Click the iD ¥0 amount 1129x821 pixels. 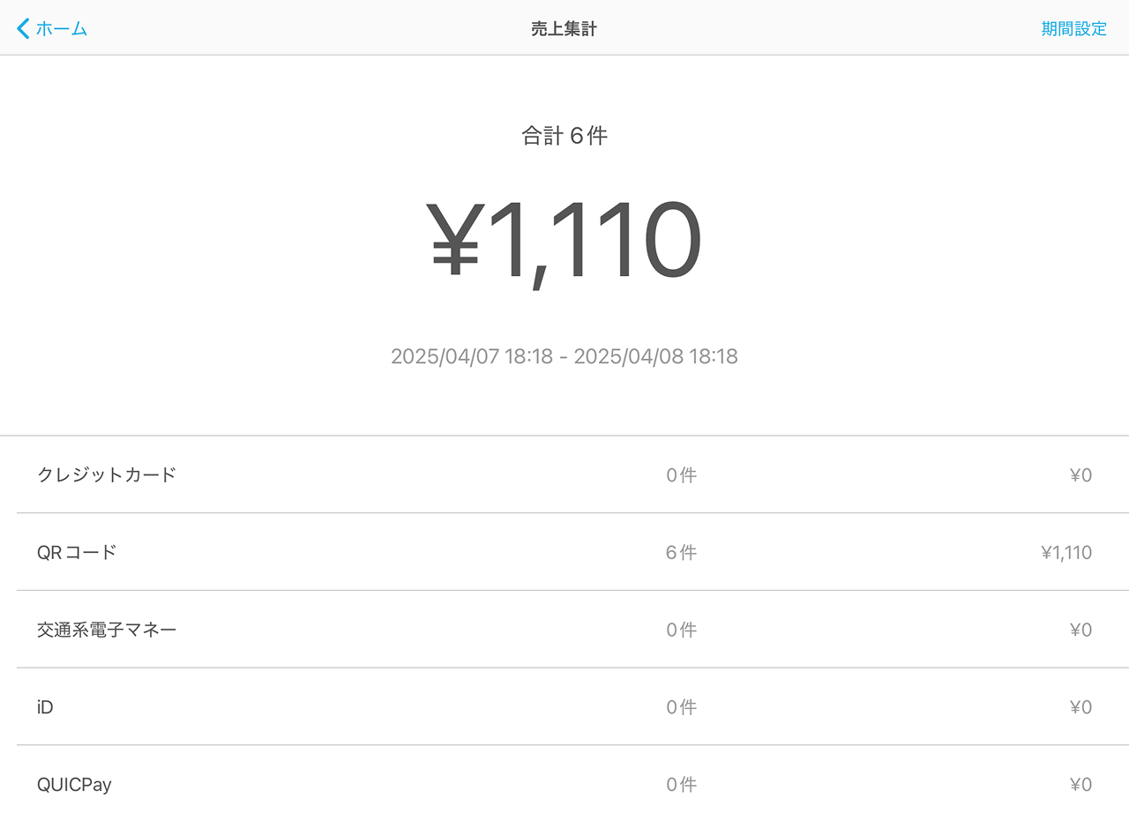pyautogui.click(x=1080, y=707)
